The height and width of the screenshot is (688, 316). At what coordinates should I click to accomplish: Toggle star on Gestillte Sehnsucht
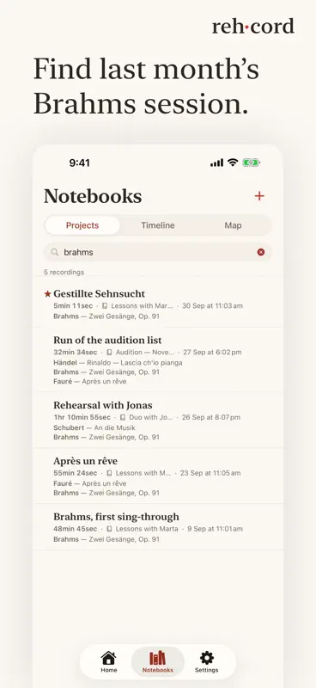pos(48,293)
